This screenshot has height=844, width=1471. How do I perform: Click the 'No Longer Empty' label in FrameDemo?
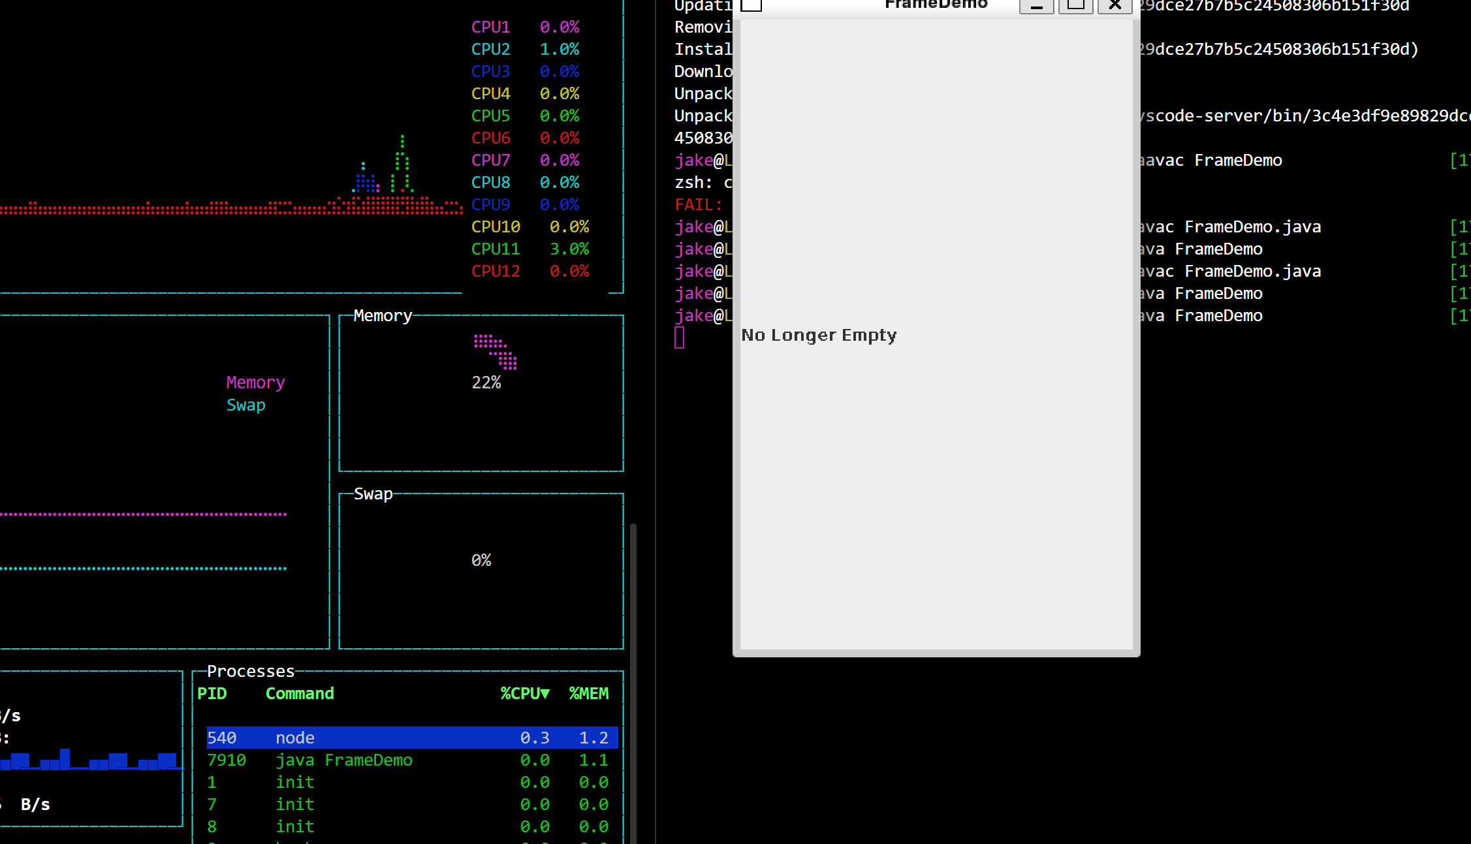click(x=819, y=336)
